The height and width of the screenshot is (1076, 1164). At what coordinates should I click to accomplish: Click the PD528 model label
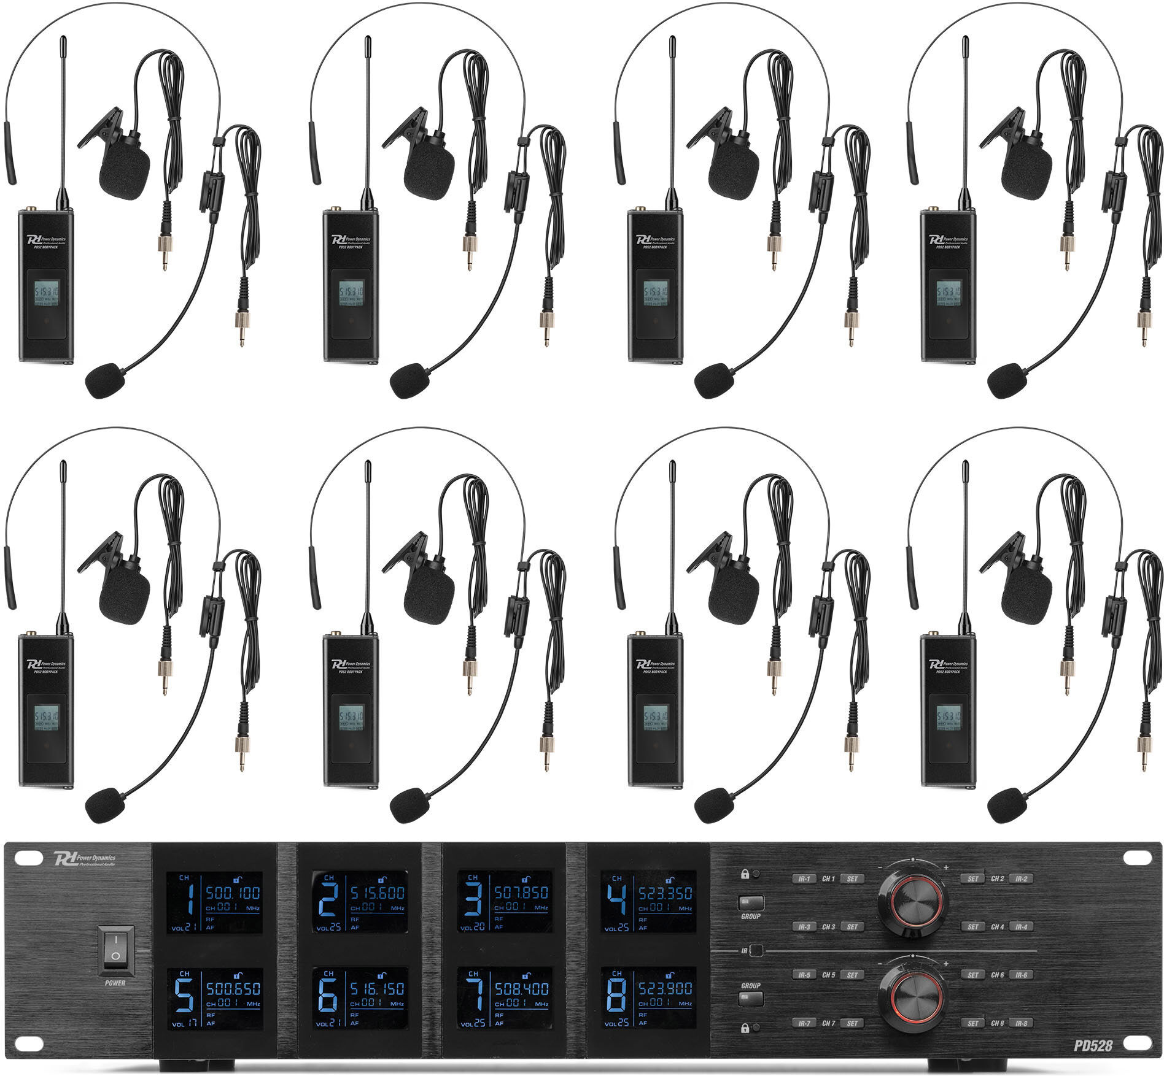[1094, 1045]
